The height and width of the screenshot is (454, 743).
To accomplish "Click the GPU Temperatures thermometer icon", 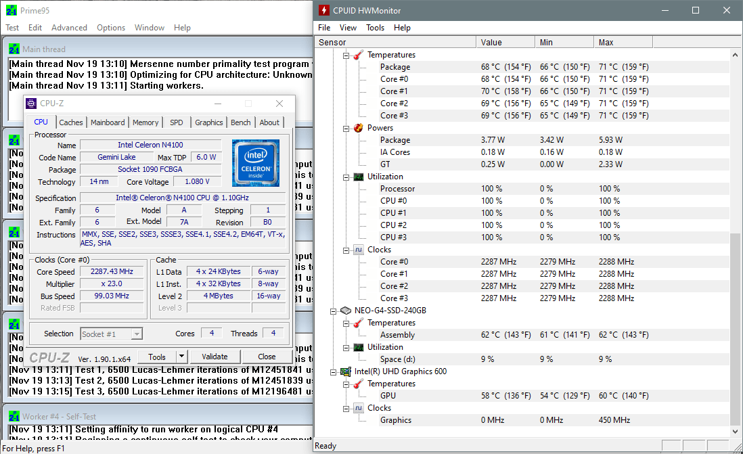I will (359, 384).
